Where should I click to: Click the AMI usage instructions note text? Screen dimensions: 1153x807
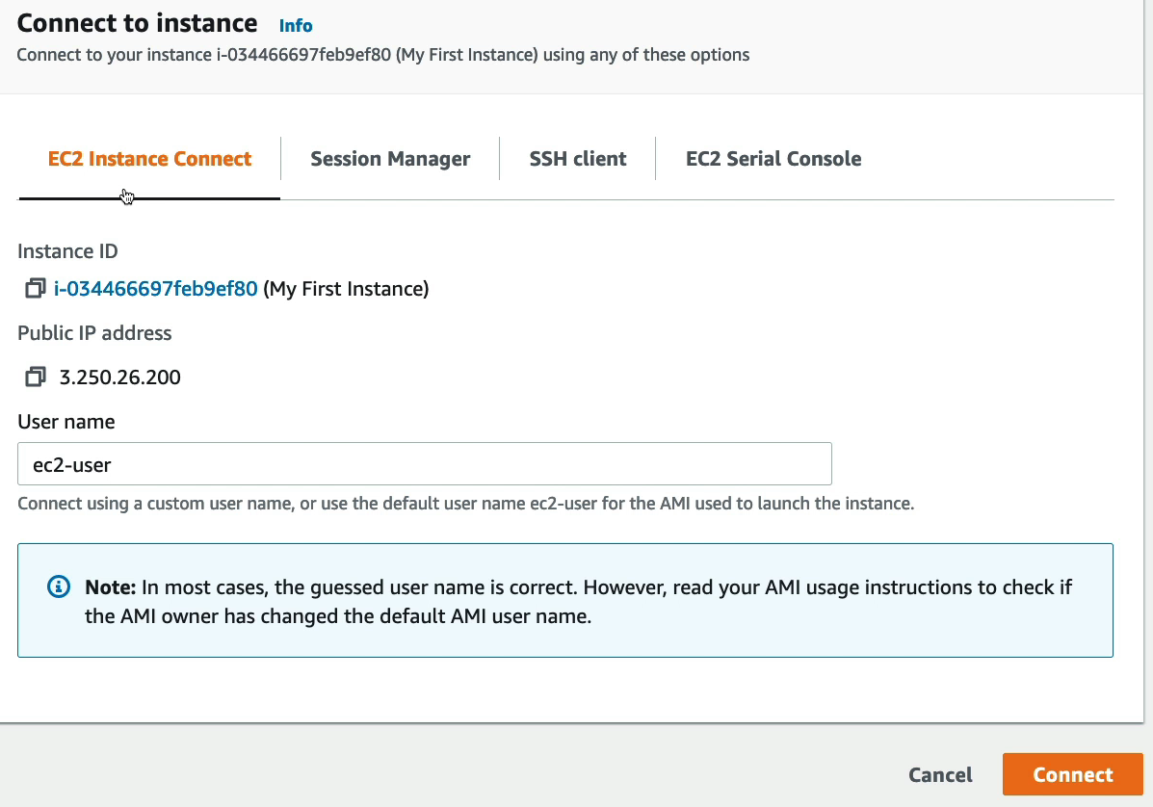578,601
